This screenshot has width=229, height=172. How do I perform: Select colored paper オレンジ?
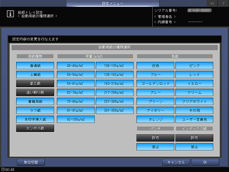point(155,119)
